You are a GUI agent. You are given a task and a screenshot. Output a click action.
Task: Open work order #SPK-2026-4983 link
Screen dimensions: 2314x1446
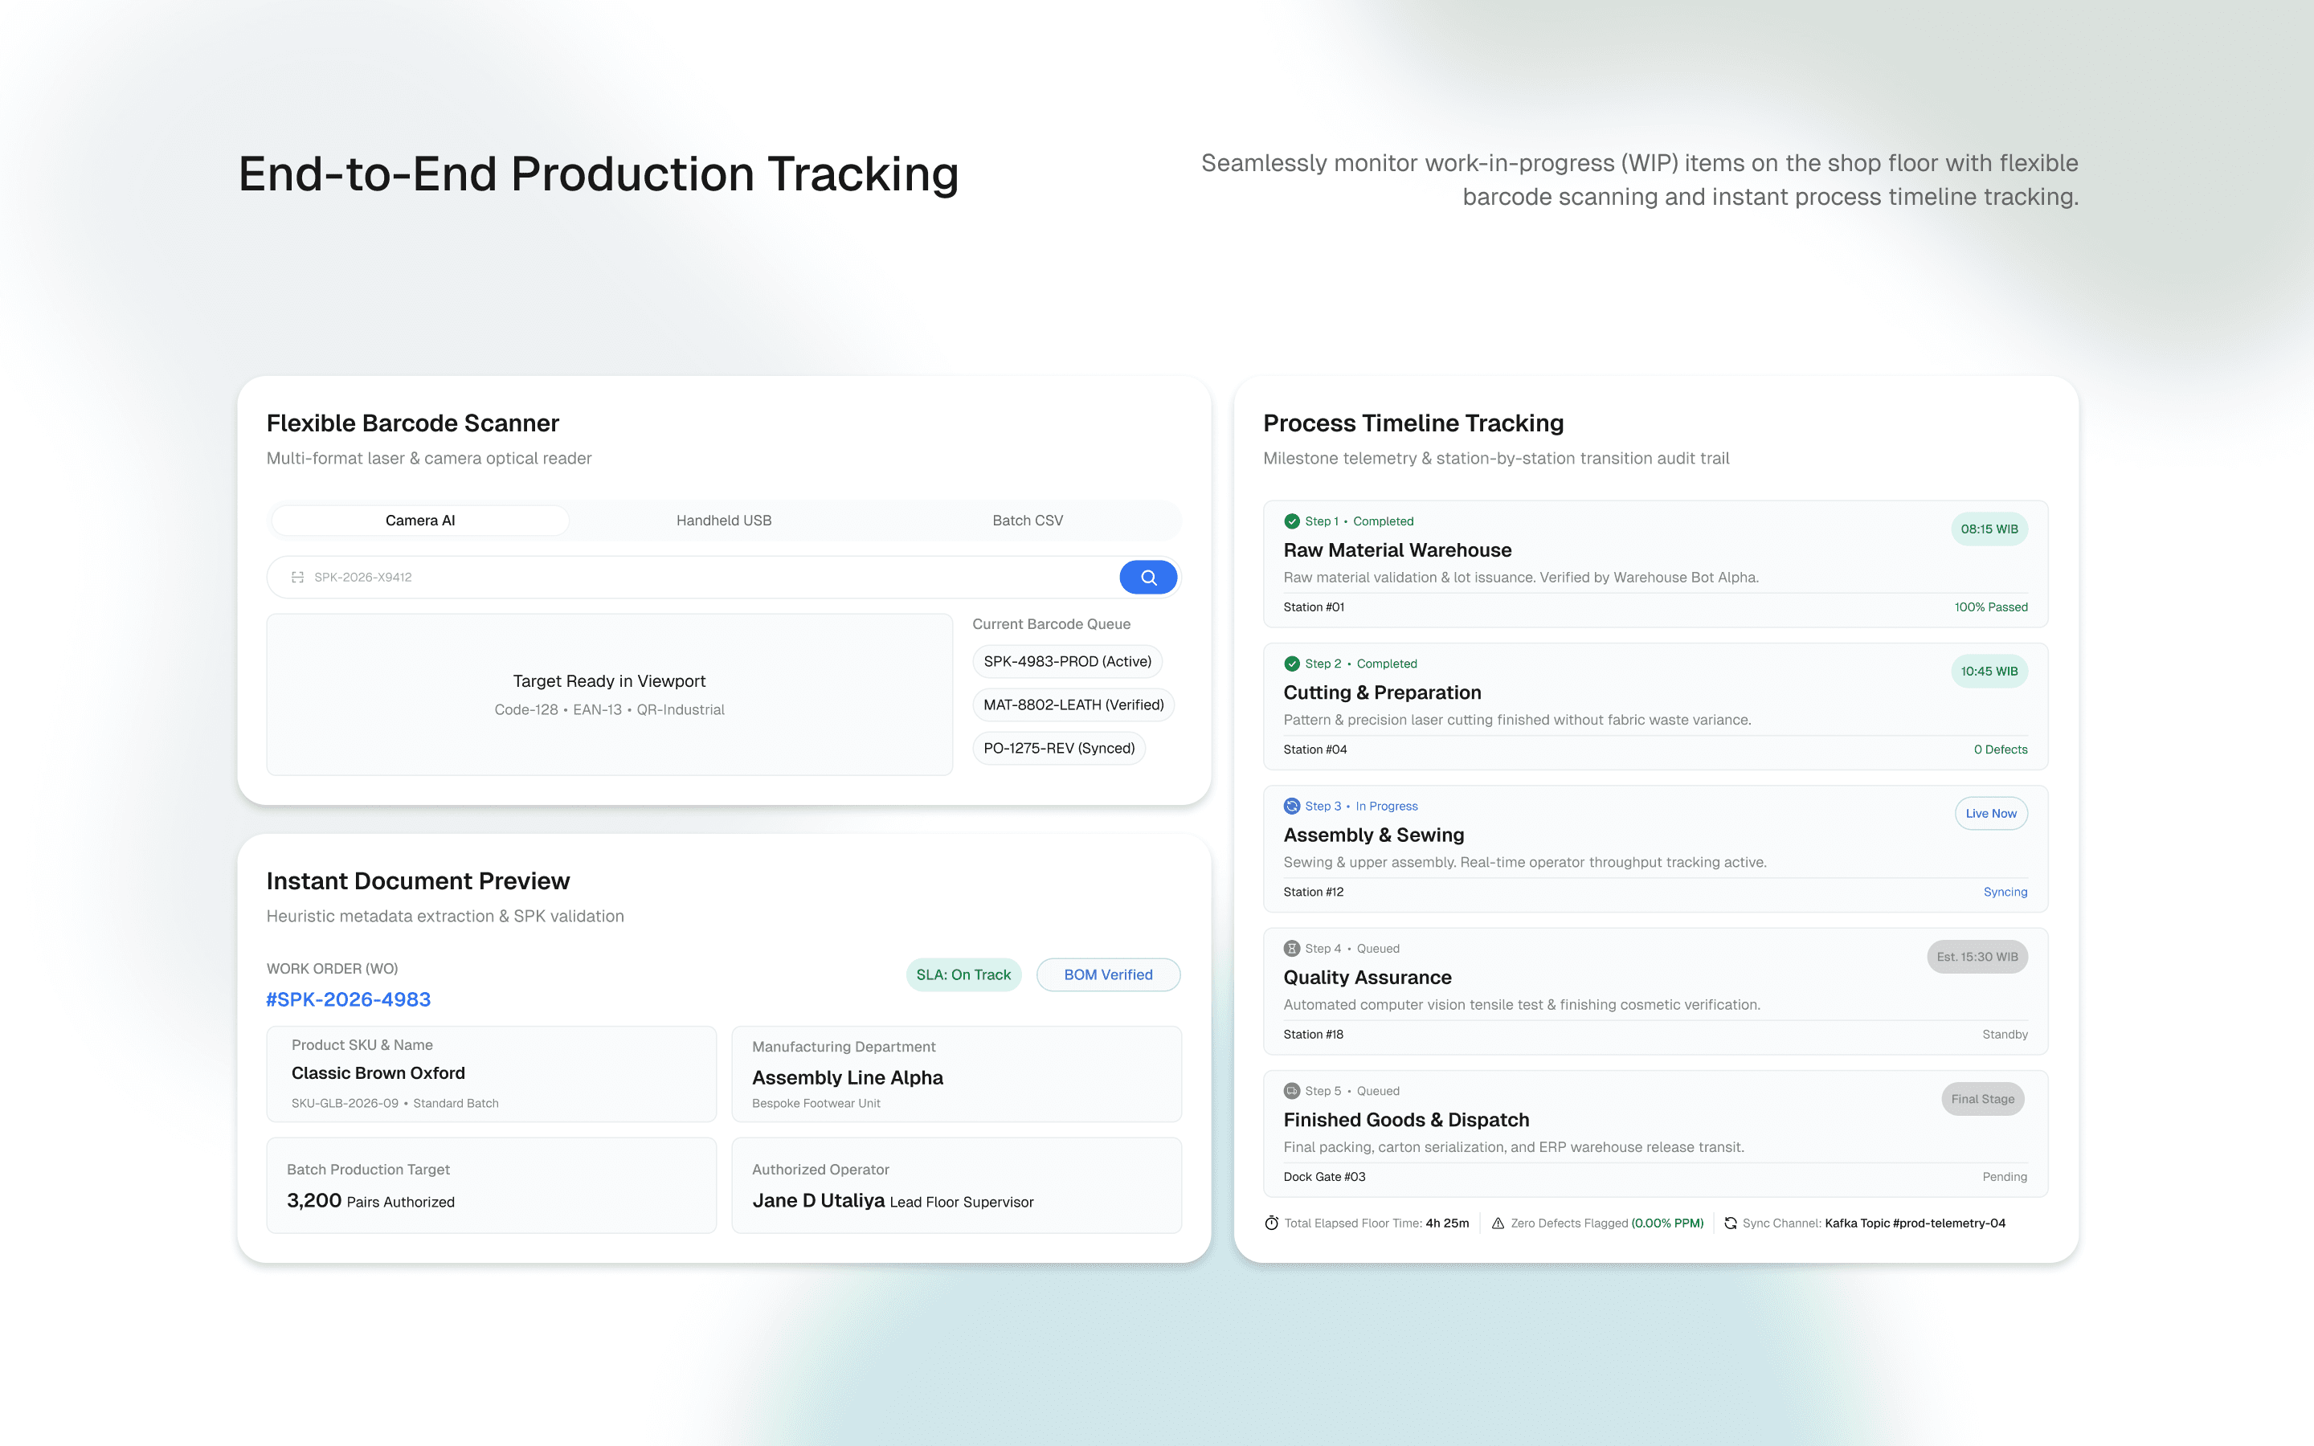pos(348,999)
